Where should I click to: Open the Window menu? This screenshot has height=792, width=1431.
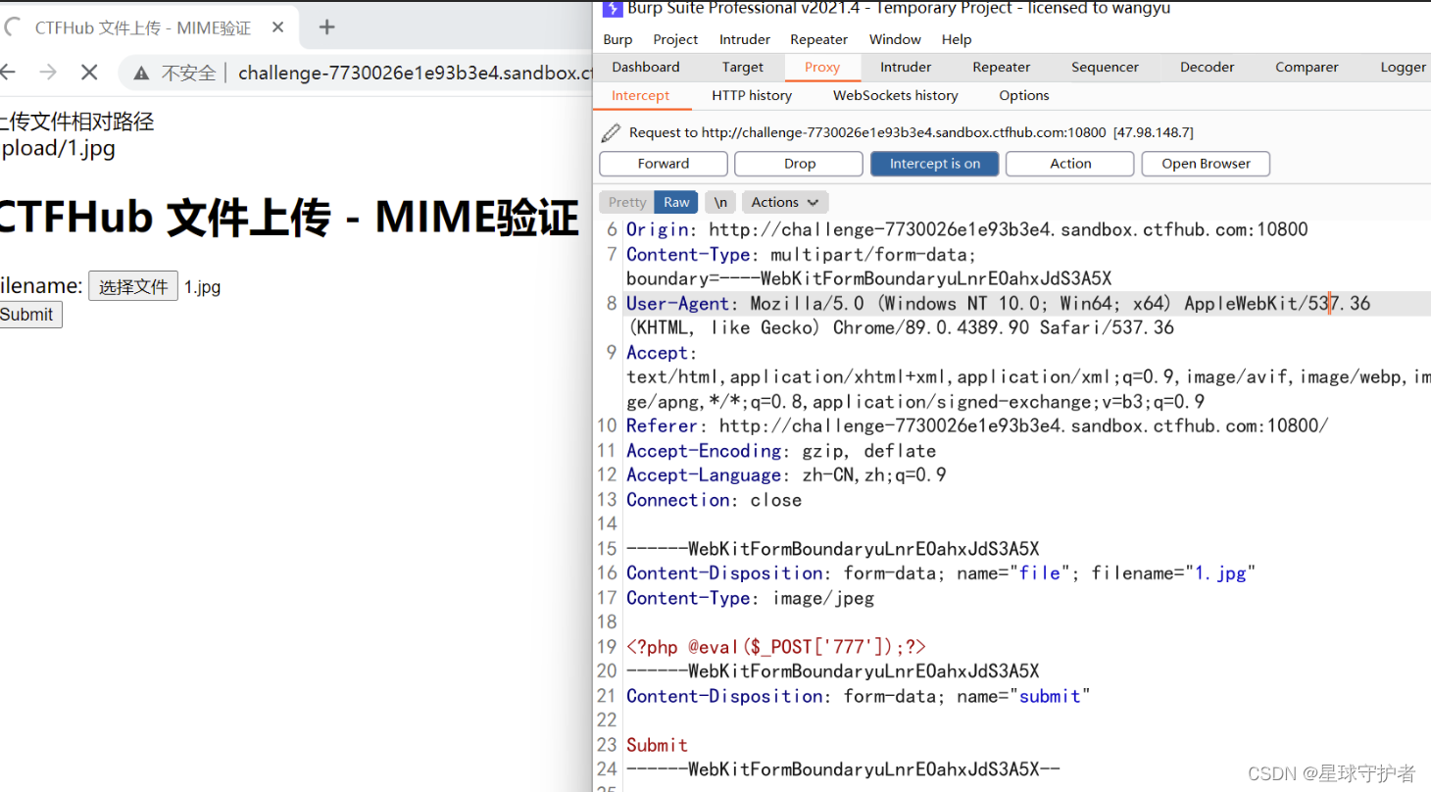[895, 39]
